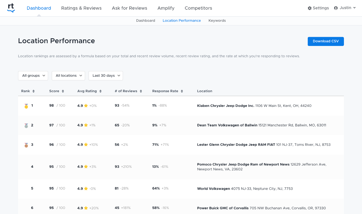Expand the Last 30 days date filter
The height and width of the screenshot is (214, 362).
[106, 76]
